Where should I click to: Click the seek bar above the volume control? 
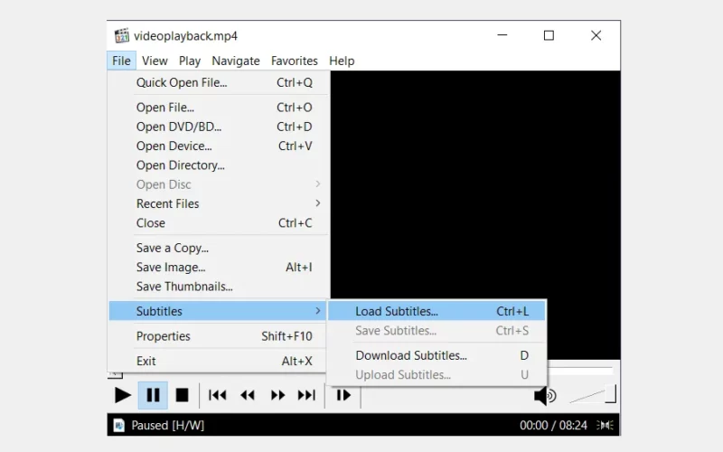581,371
